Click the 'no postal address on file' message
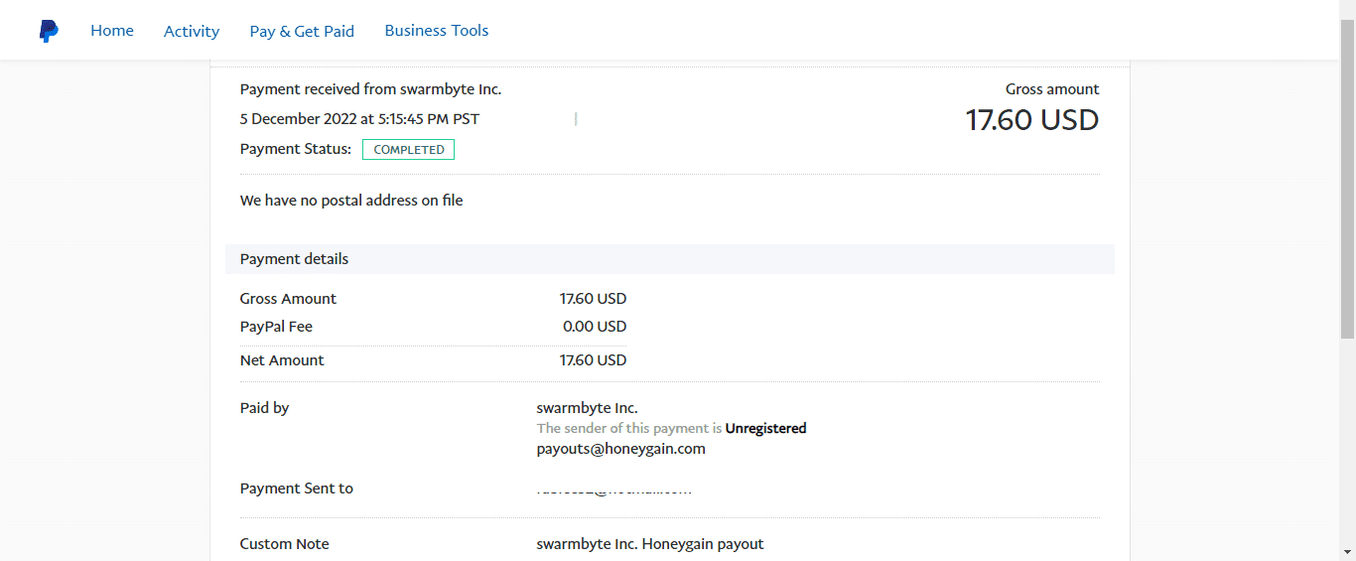This screenshot has width=1356, height=561. point(351,201)
